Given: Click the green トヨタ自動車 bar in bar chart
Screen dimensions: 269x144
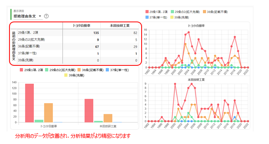Looking at the screenshot, I should tap(39, 121).
